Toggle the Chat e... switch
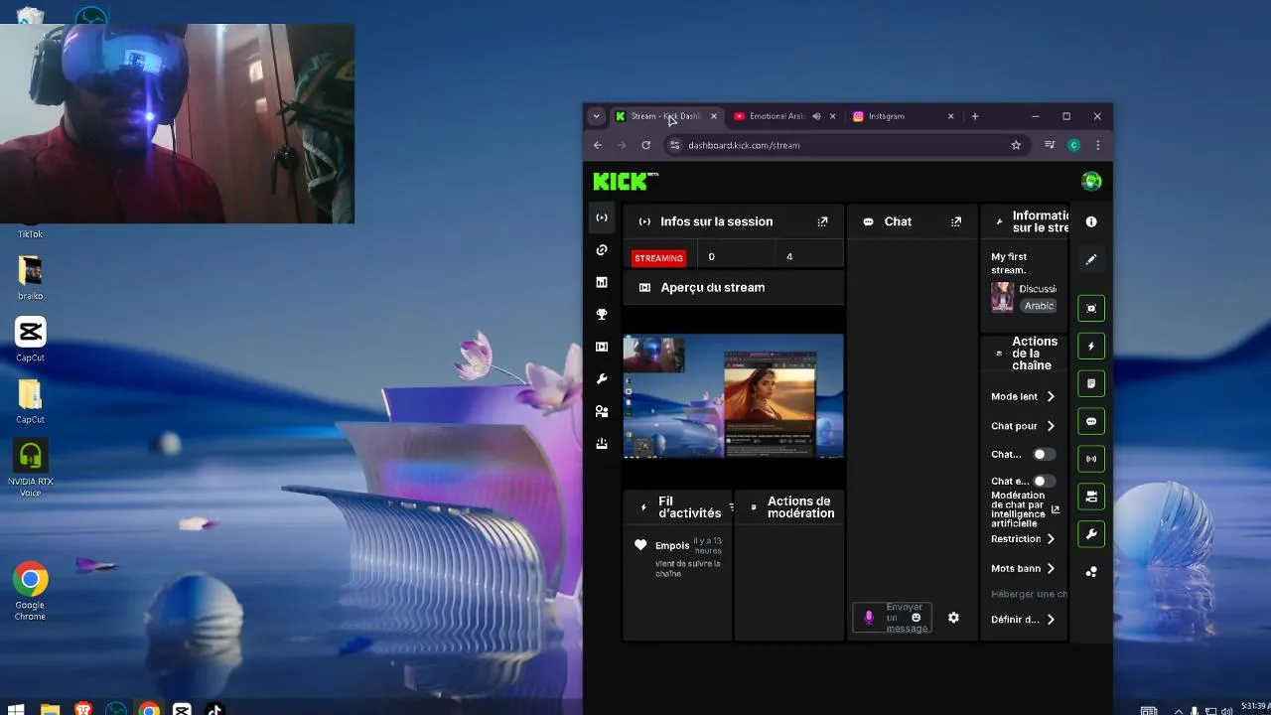Screen dimensions: 1271x715 pyautogui.click(x=1044, y=481)
